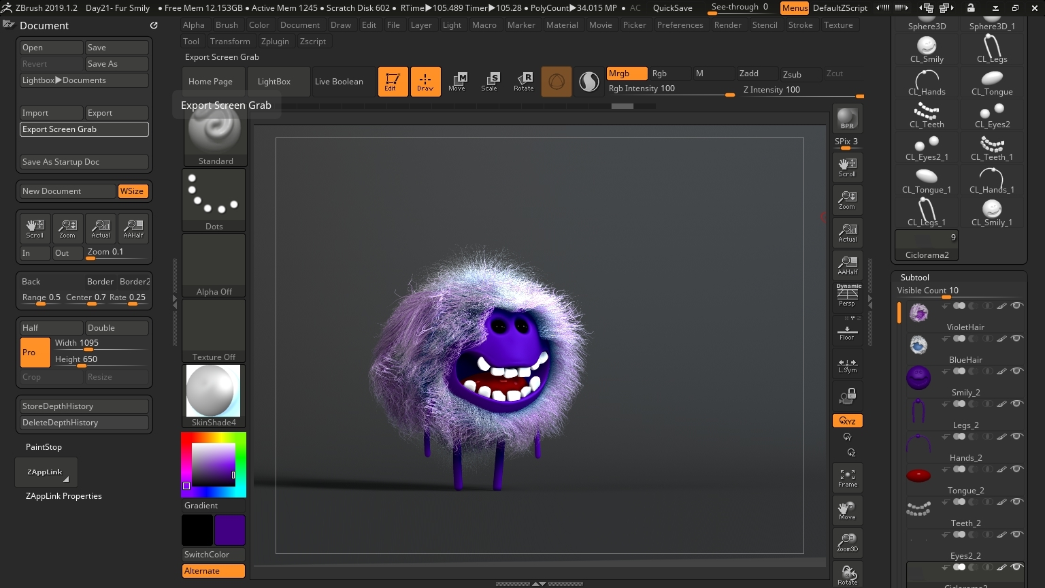The image size is (1045, 588).
Task: Select the Rotate transform tool
Action: pos(523,82)
